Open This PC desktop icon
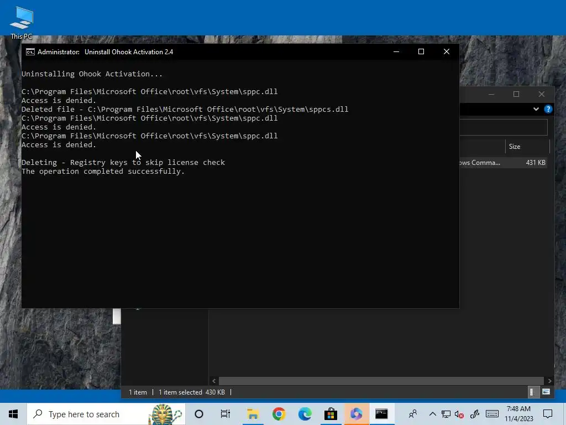 point(22,22)
